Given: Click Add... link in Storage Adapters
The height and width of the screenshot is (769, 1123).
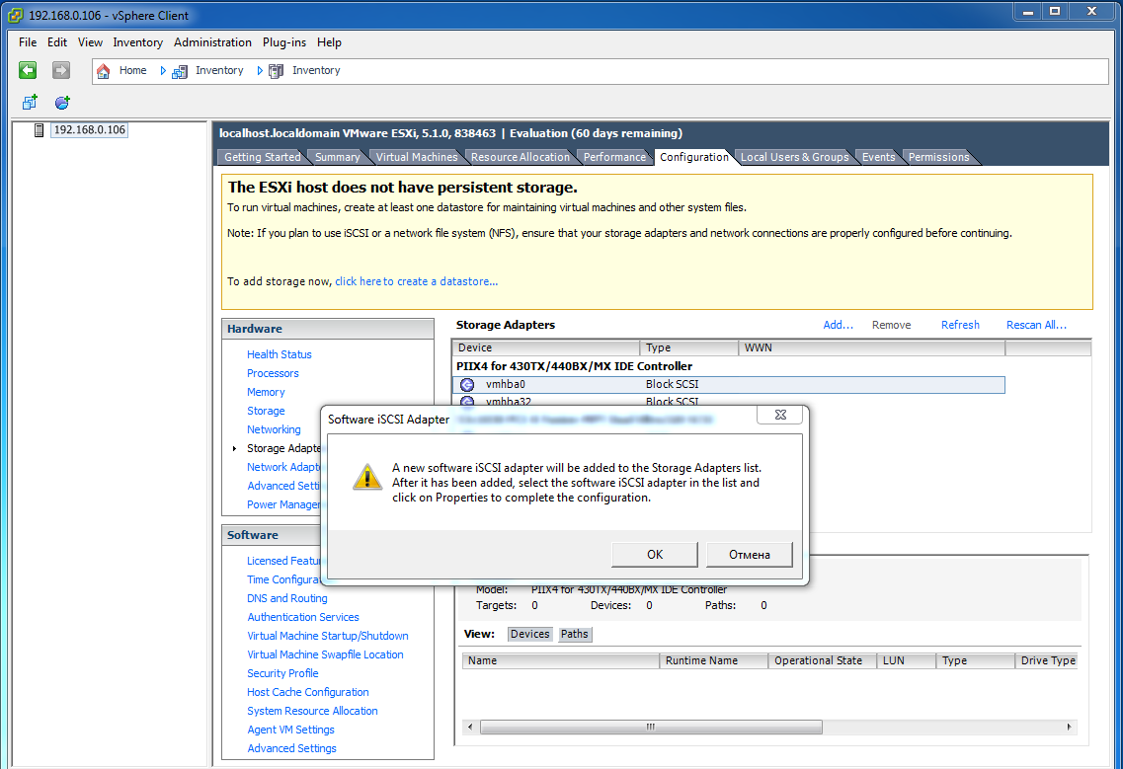Looking at the screenshot, I should coord(838,325).
